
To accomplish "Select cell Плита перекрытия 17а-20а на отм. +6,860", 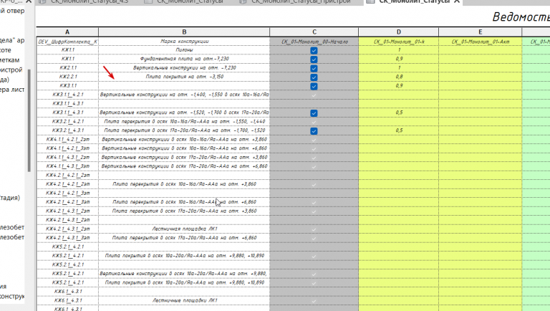I will (184, 238).
